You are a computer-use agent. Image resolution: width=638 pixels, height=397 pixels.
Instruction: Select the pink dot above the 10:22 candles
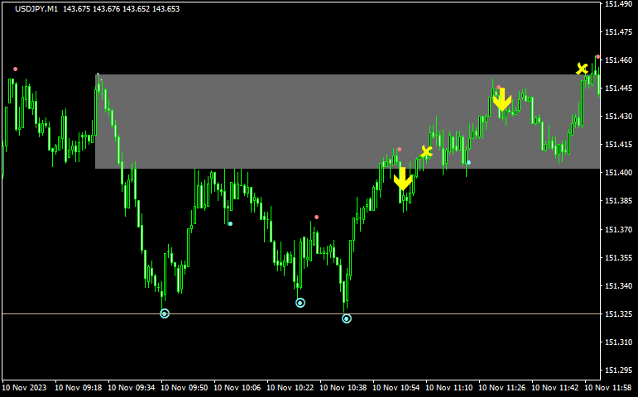click(316, 218)
